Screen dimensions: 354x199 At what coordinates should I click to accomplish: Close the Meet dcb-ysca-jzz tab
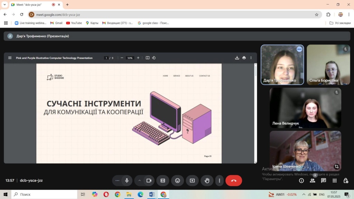(59, 4)
